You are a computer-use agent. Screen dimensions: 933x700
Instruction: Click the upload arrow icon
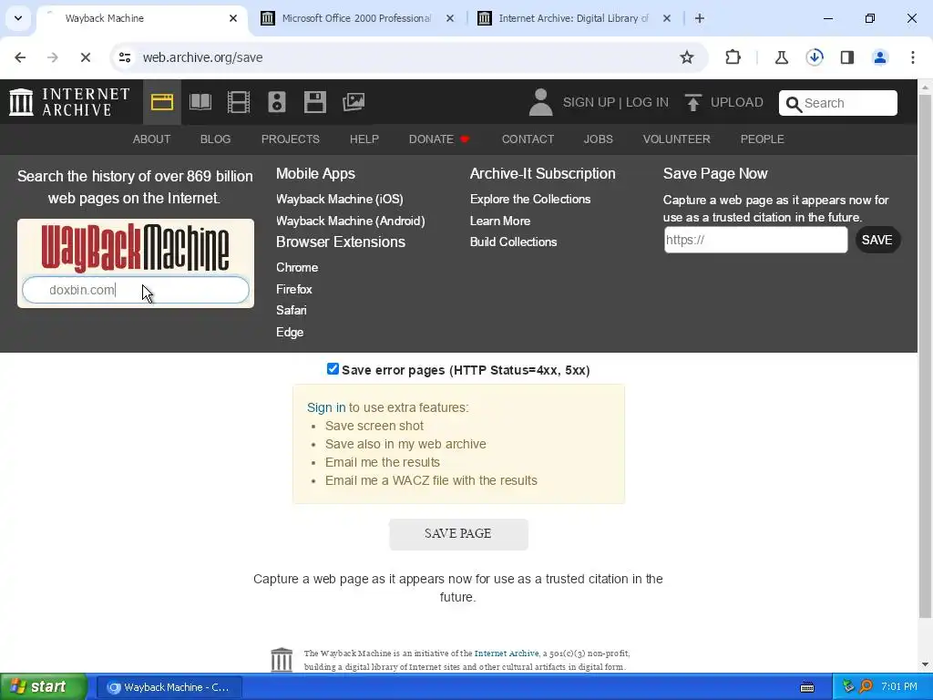pyautogui.click(x=692, y=102)
